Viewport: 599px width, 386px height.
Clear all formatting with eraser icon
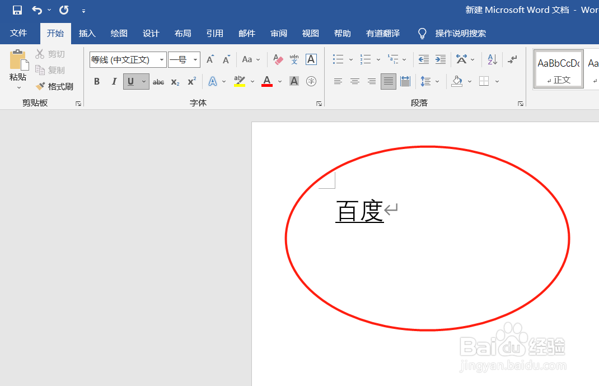click(278, 59)
